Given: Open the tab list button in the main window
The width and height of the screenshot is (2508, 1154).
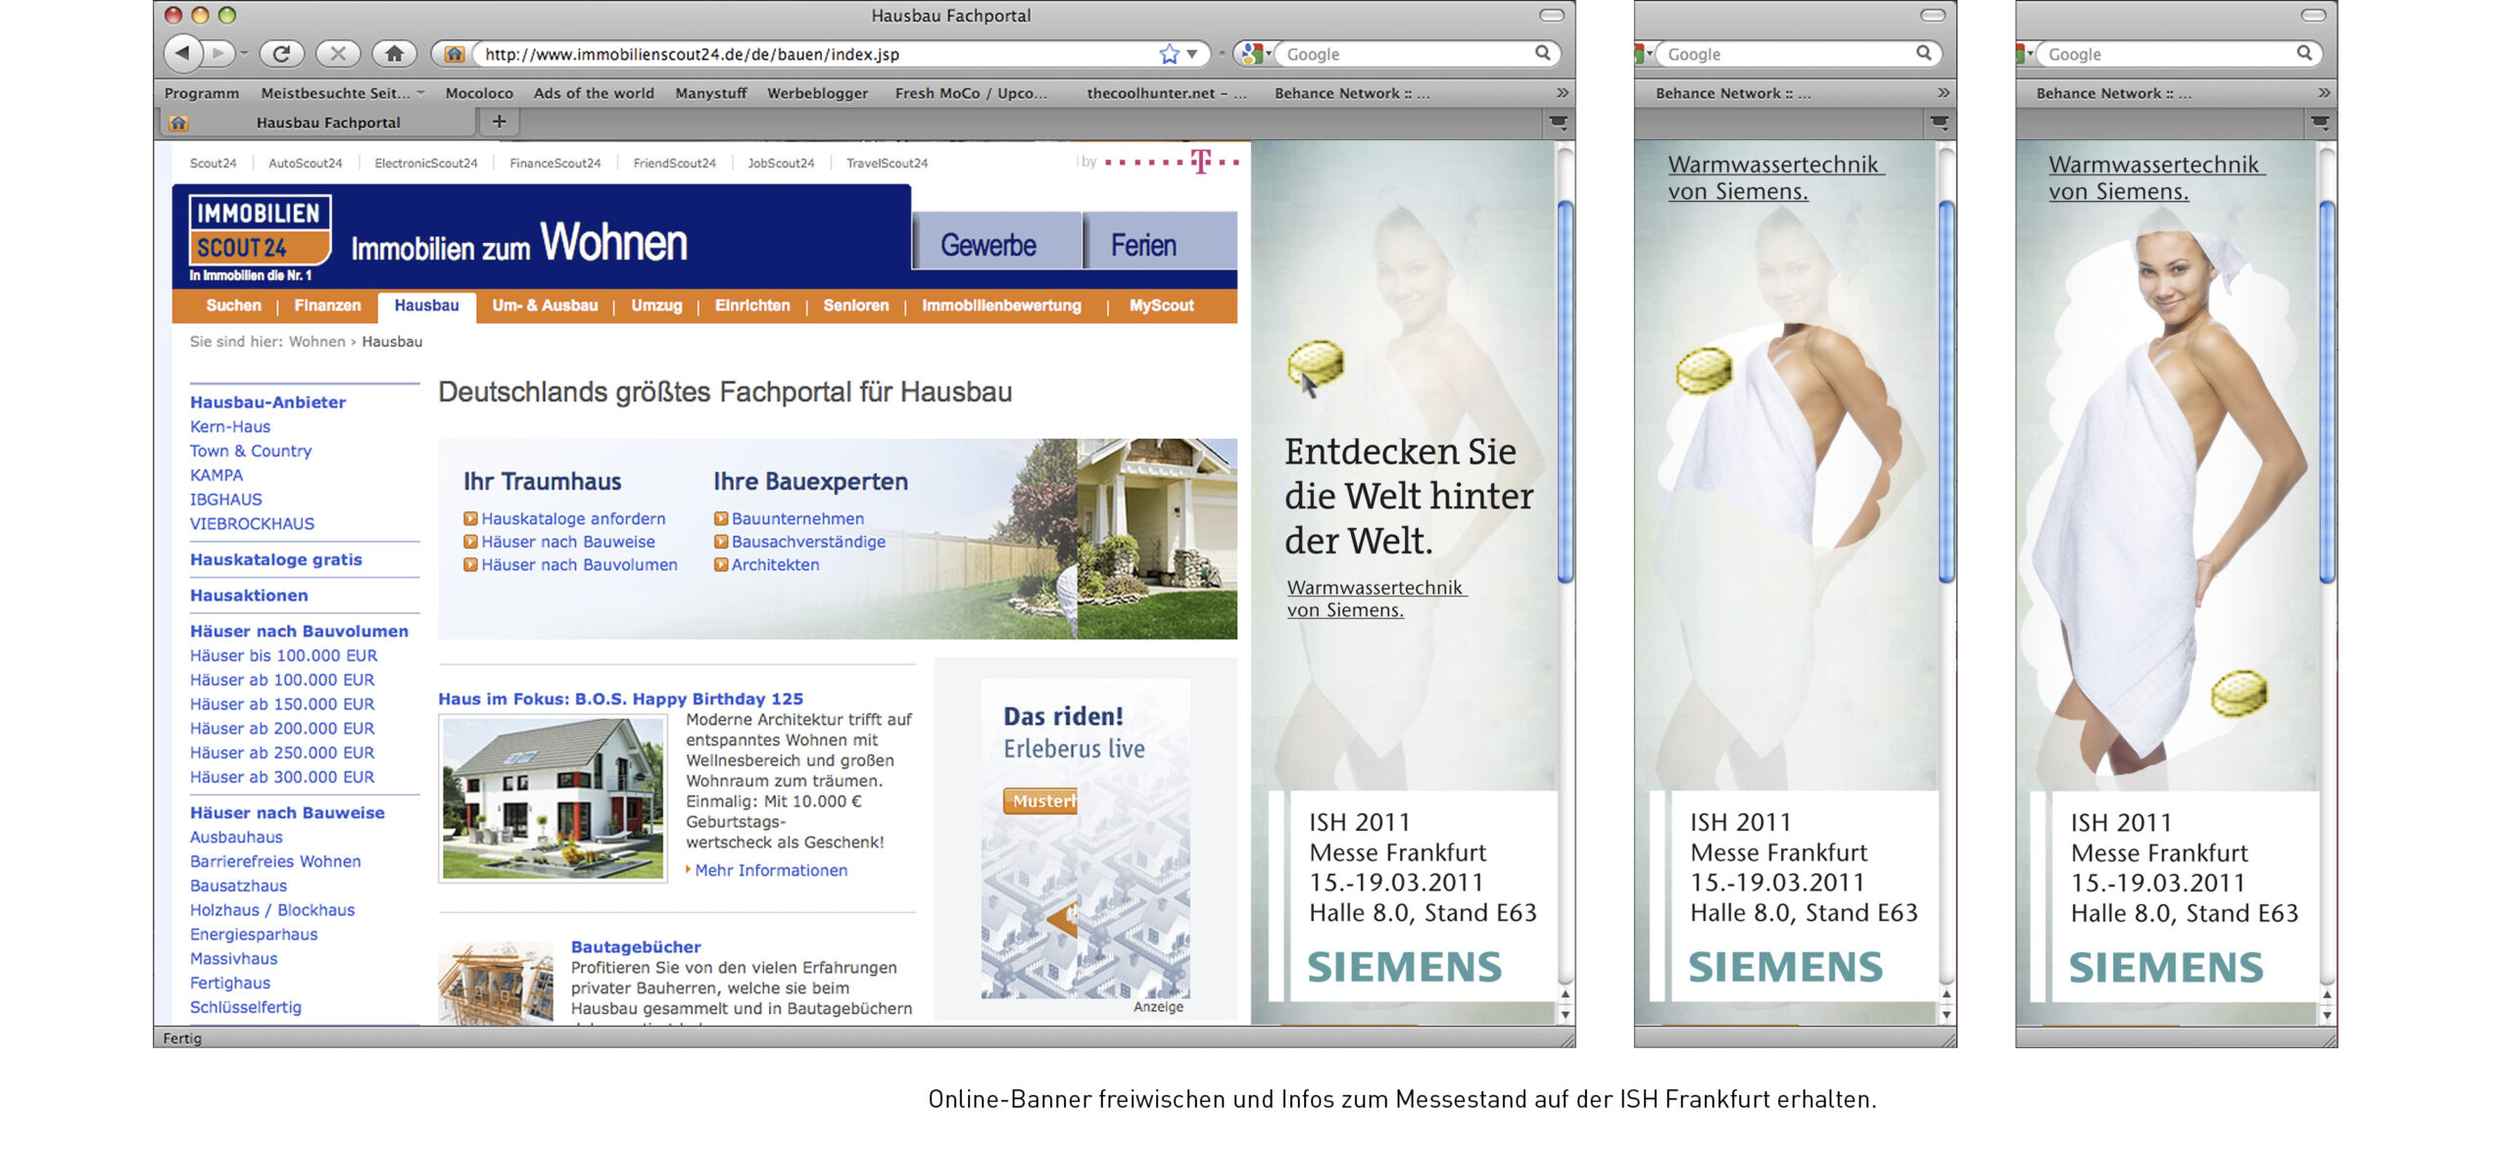Looking at the screenshot, I should click(x=1558, y=122).
